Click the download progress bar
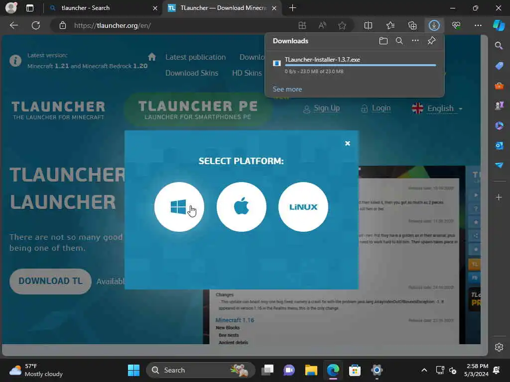The height and width of the screenshot is (382, 510). [361, 65]
